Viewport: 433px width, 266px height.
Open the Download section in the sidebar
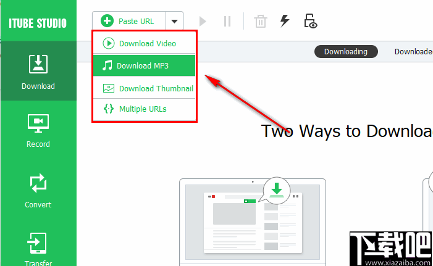click(x=38, y=71)
